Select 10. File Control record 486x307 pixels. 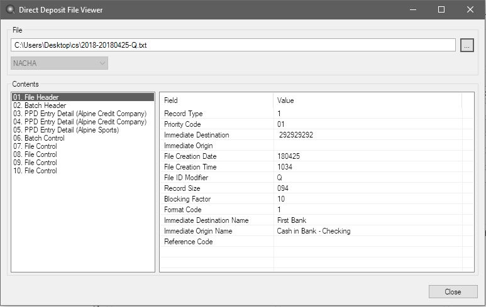coord(35,171)
